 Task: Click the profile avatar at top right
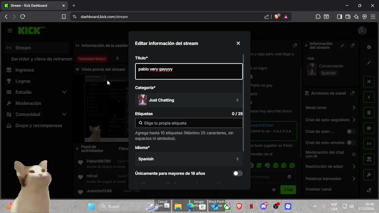click(x=362, y=30)
